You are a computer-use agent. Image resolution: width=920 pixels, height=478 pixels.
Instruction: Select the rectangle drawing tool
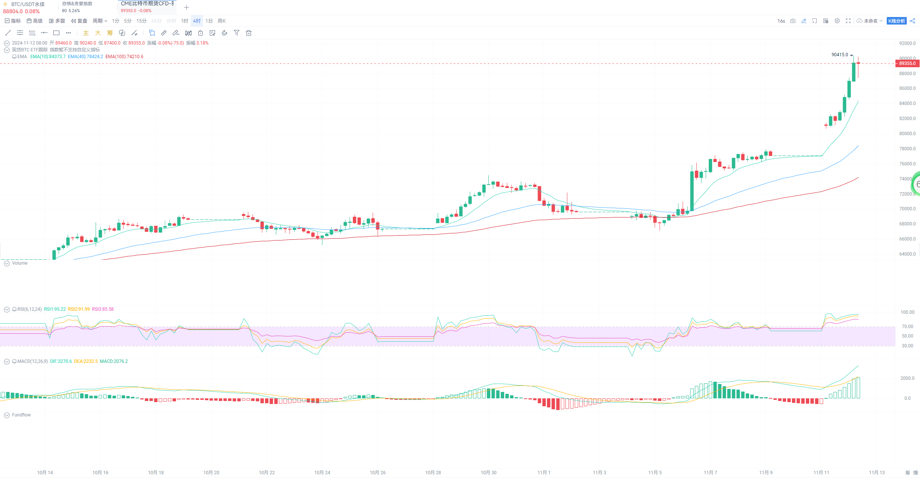point(56,33)
